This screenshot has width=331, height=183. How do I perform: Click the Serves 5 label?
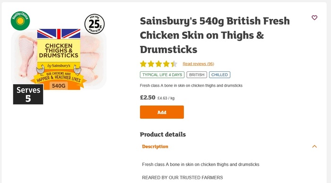(28, 94)
